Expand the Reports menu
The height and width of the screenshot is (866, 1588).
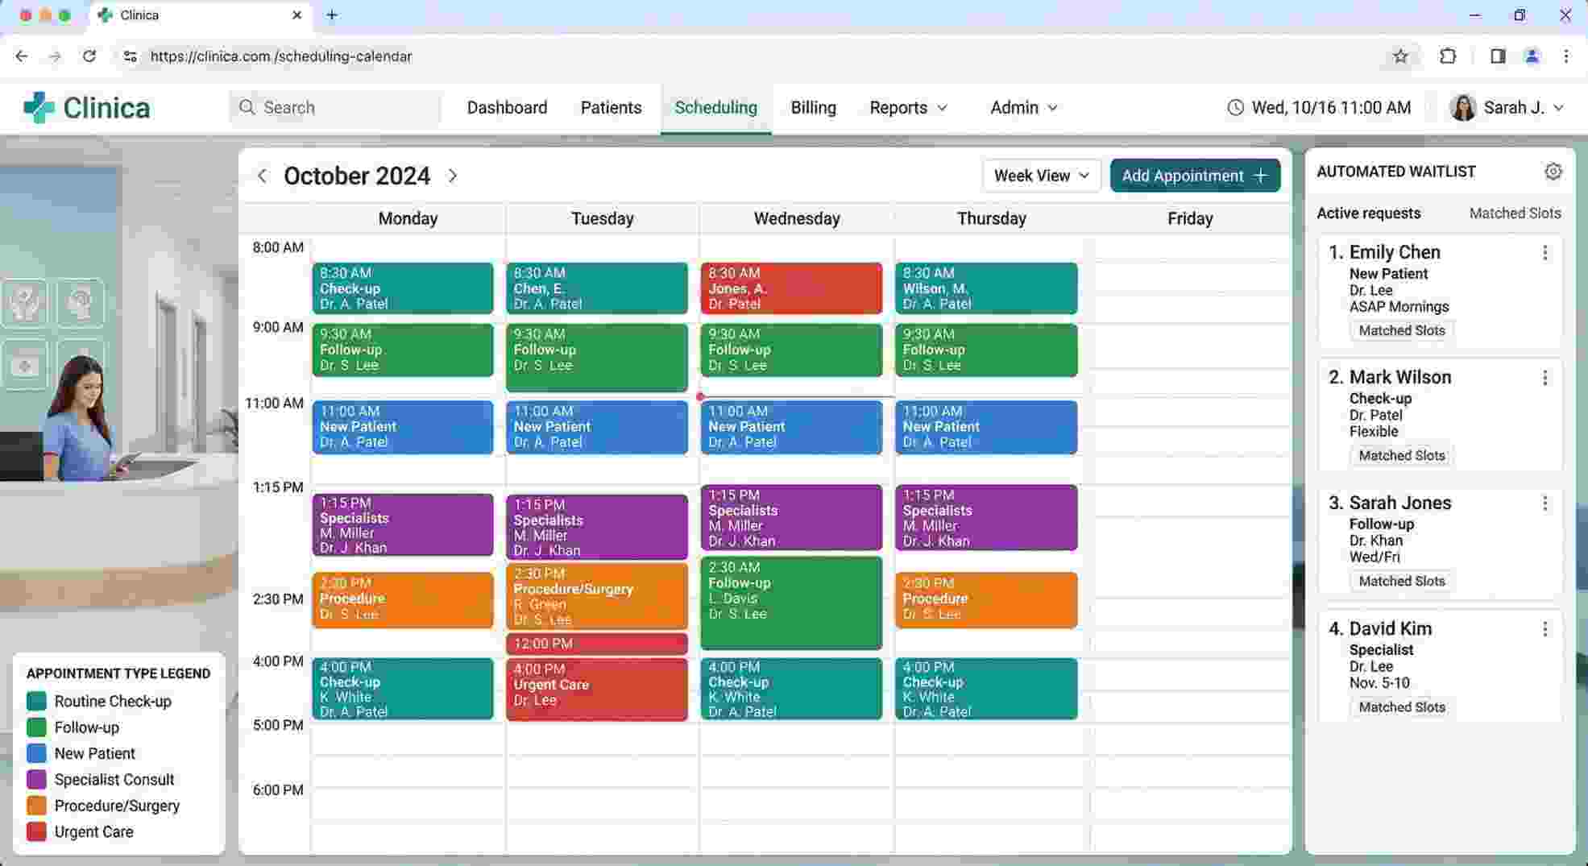(907, 107)
